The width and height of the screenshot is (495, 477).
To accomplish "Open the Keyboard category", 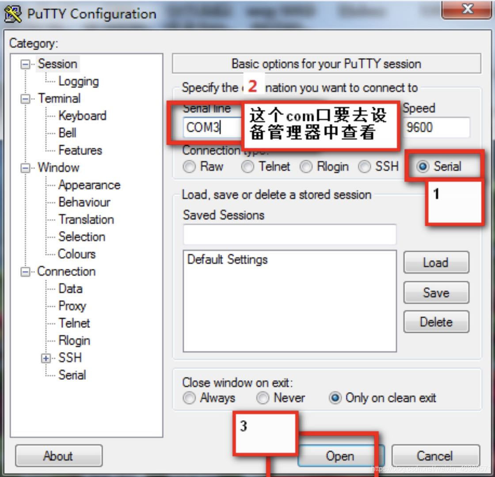I will click(82, 116).
